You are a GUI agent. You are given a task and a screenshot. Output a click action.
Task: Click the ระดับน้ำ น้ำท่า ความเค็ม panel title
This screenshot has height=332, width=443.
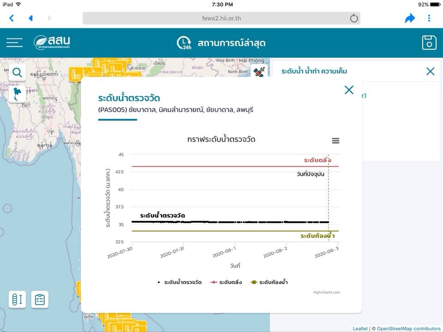tap(314, 71)
